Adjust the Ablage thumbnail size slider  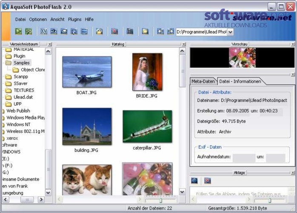(x=270, y=200)
